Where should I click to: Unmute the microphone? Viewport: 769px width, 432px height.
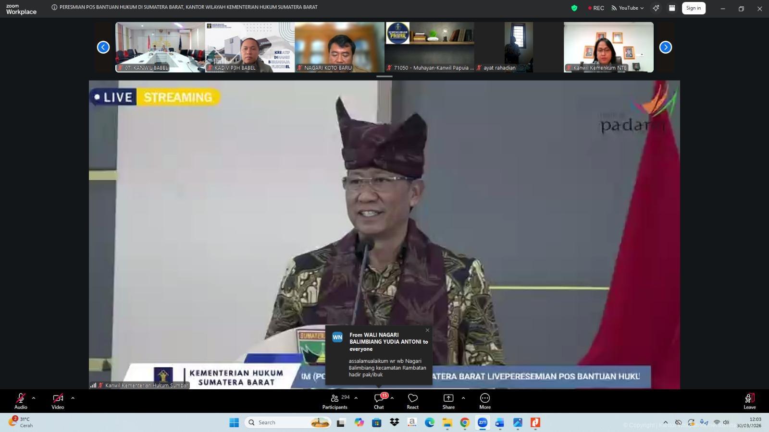click(x=20, y=398)
